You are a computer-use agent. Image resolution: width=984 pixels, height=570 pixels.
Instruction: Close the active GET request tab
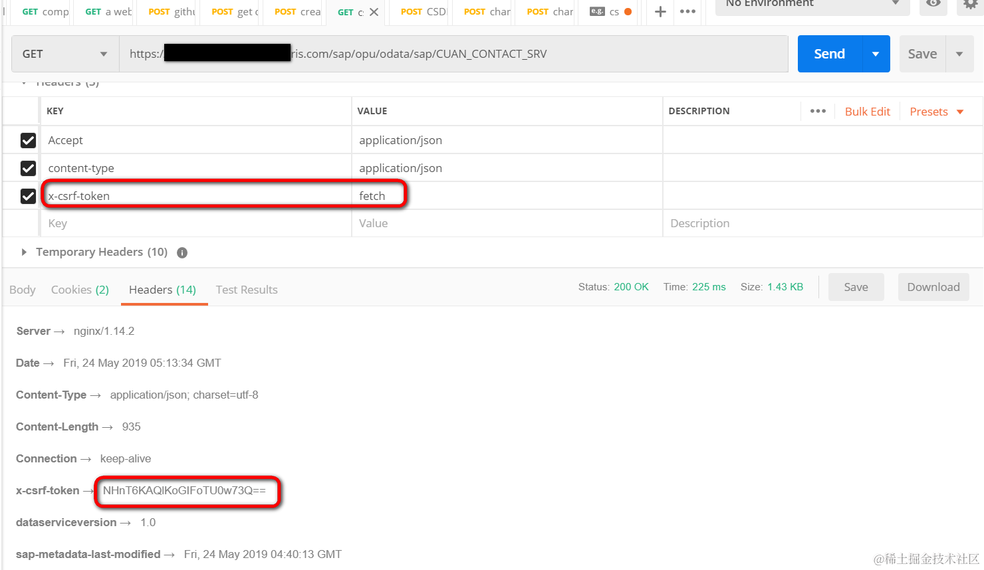click(374, 12)
